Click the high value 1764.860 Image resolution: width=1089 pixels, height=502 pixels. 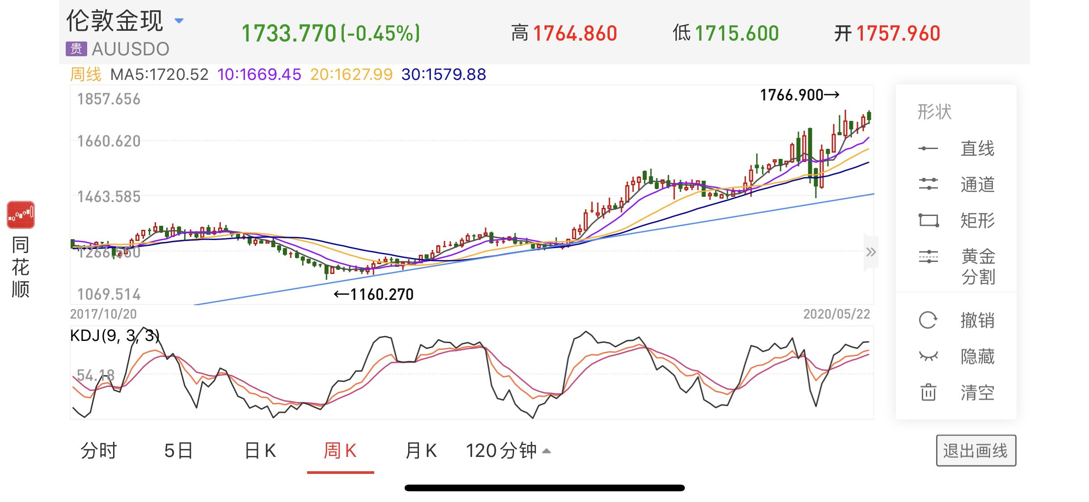575,33
